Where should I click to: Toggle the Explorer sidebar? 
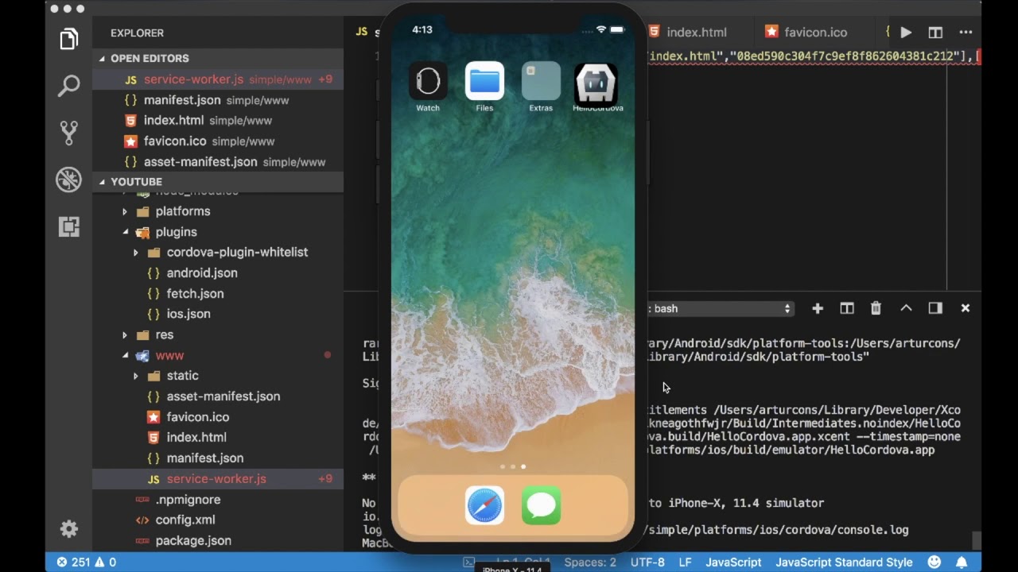click(x=69, y=38)
